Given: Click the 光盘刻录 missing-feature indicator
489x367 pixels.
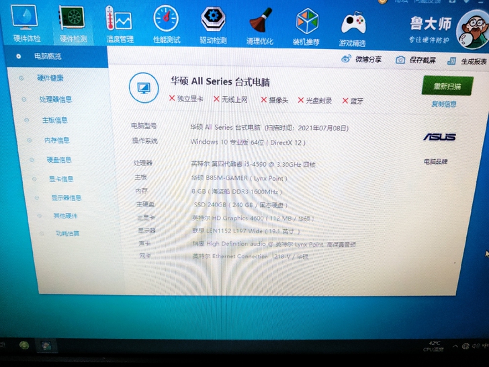Looking at the screenshot, I should click(x=314, y=100).
